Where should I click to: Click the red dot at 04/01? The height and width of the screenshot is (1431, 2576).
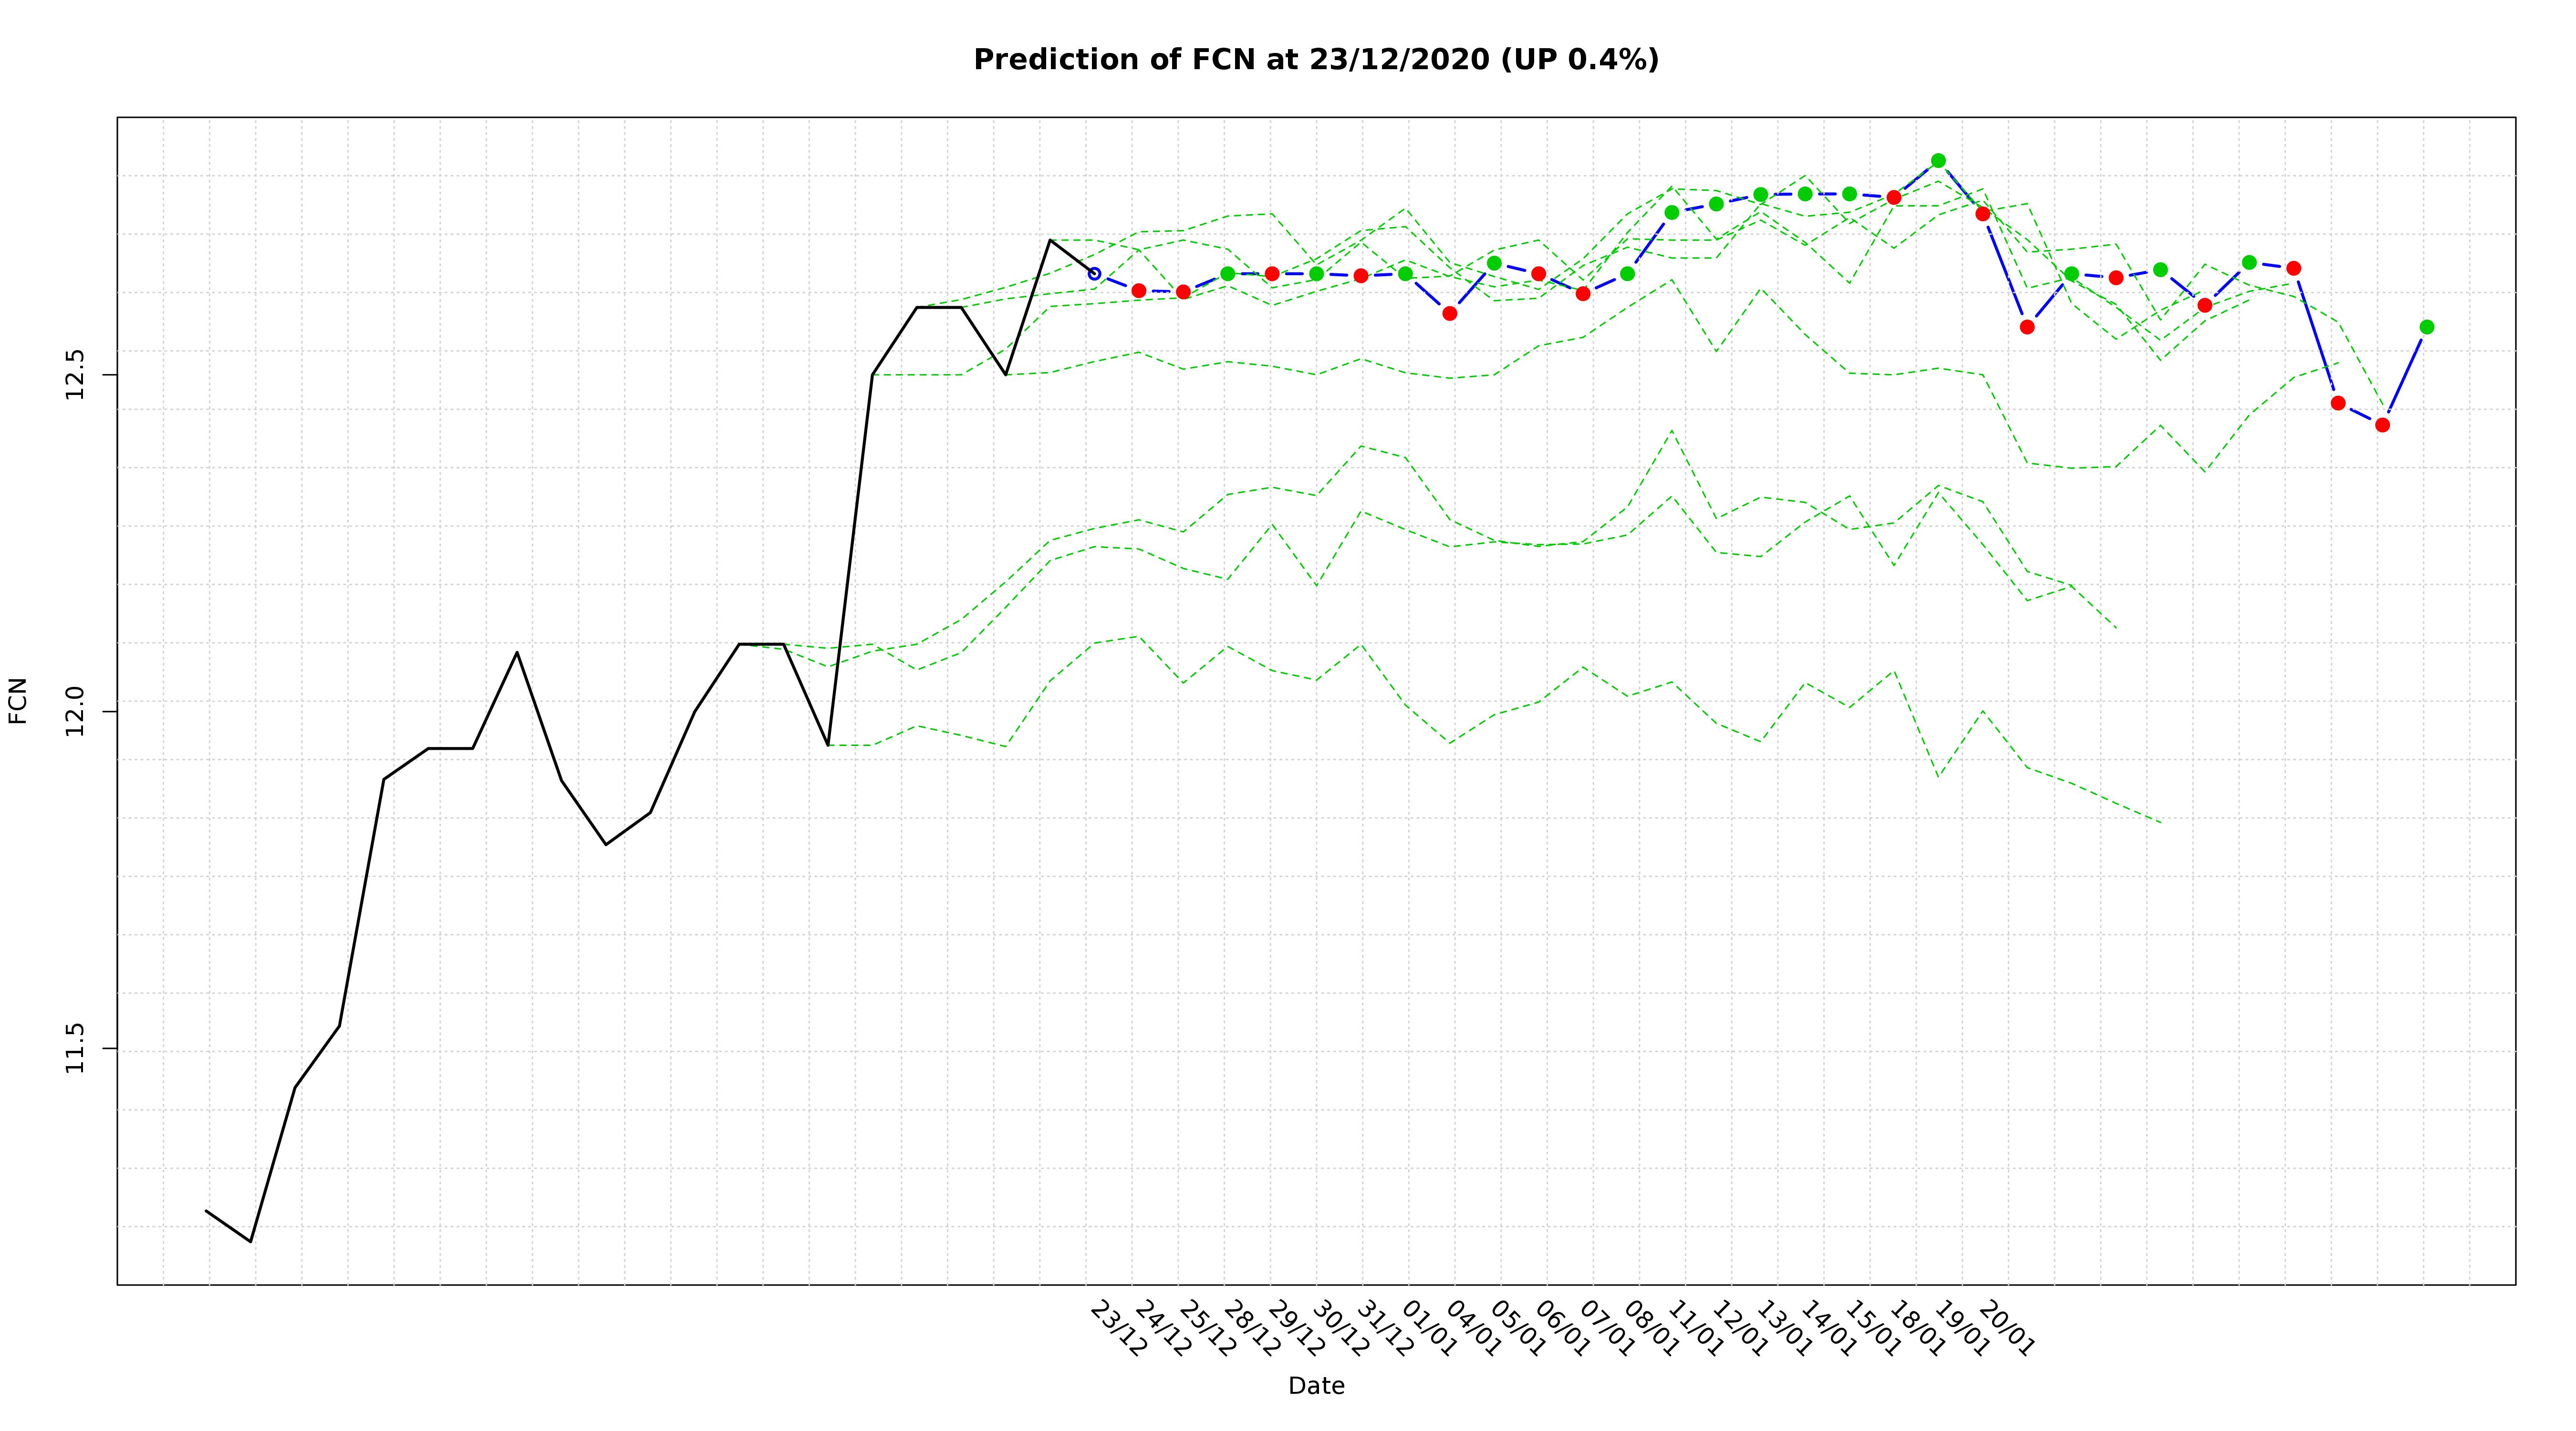point(1450,313)
